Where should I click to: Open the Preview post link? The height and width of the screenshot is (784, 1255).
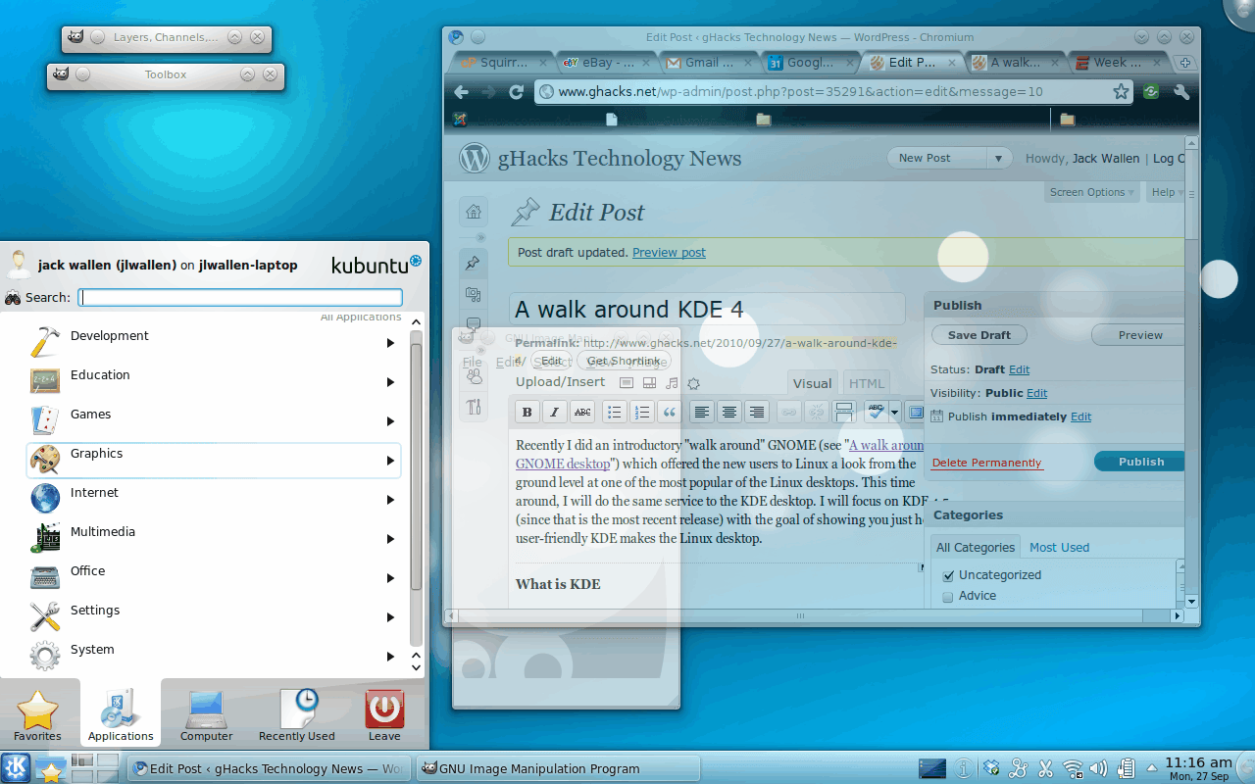pyautogui.click(x=669, y=253)
